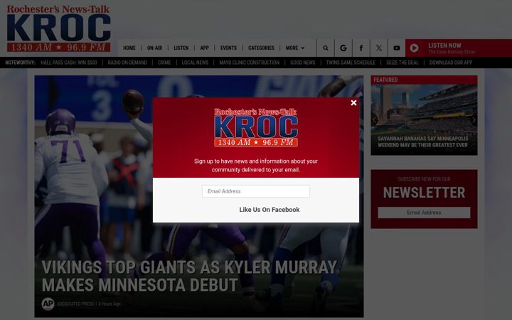Click Associated Press author name
This screenshot has width=512, height=320.
[x=75, y=304]
